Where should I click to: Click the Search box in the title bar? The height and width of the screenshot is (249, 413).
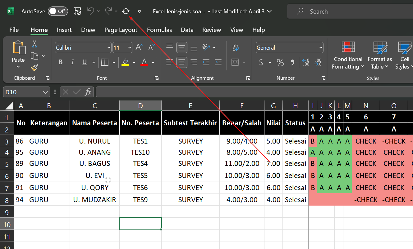(x=350, y=11)
